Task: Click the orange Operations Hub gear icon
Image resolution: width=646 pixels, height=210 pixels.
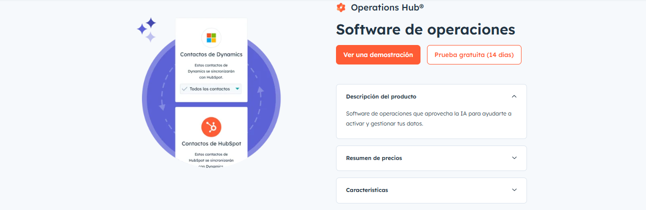Action: (x=341, y=7)
